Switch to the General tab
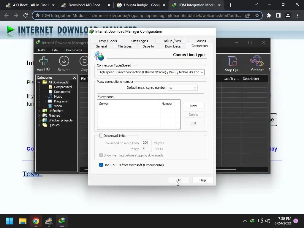304x228 pixels. coord(101,46)
